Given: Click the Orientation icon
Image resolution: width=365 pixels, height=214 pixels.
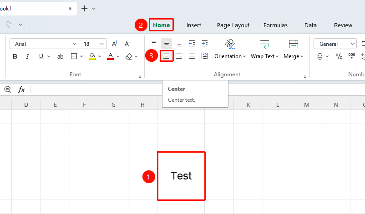Looking at the screenshot, I should [230, 44].
